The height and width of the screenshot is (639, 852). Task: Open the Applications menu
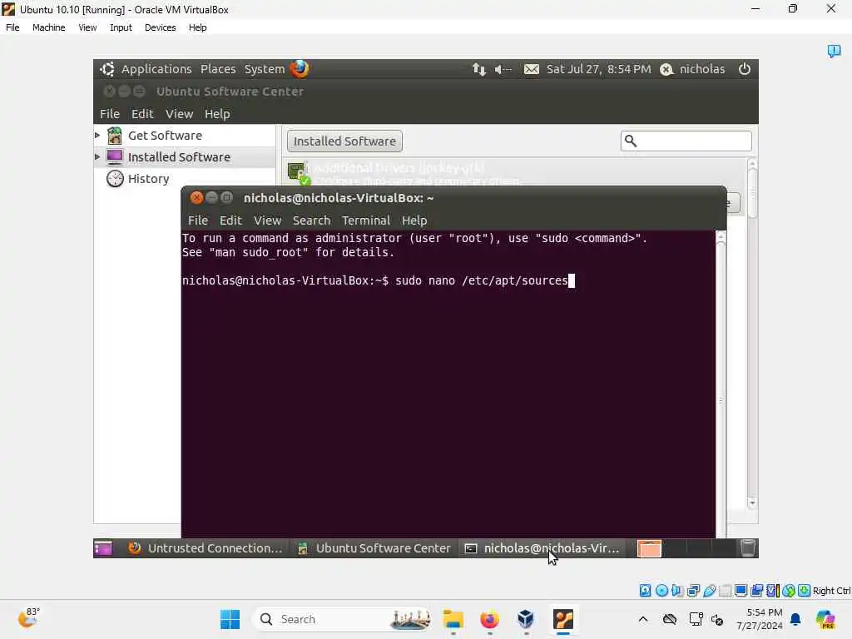tap(156, 69)
